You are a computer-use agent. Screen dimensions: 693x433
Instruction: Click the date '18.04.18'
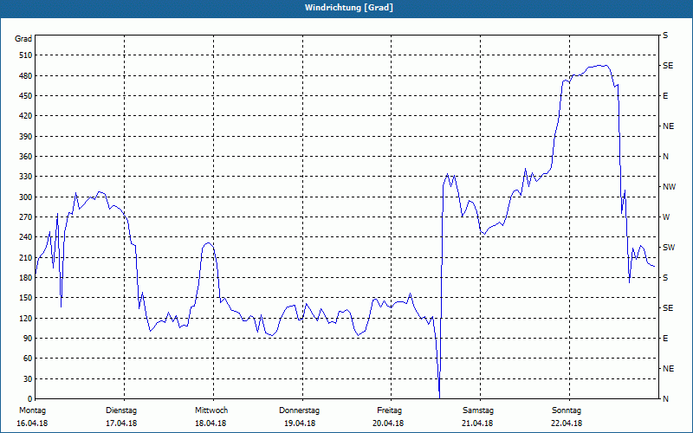pos(210,423)
